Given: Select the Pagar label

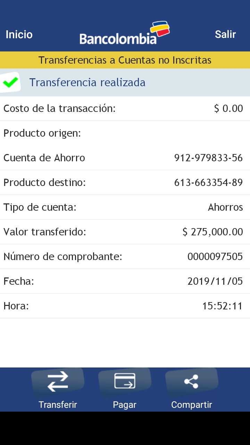Looking at the screenshot, I should [125, 405].
